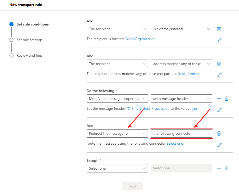Open the 'Redirect the message to' dropdown

117,133
